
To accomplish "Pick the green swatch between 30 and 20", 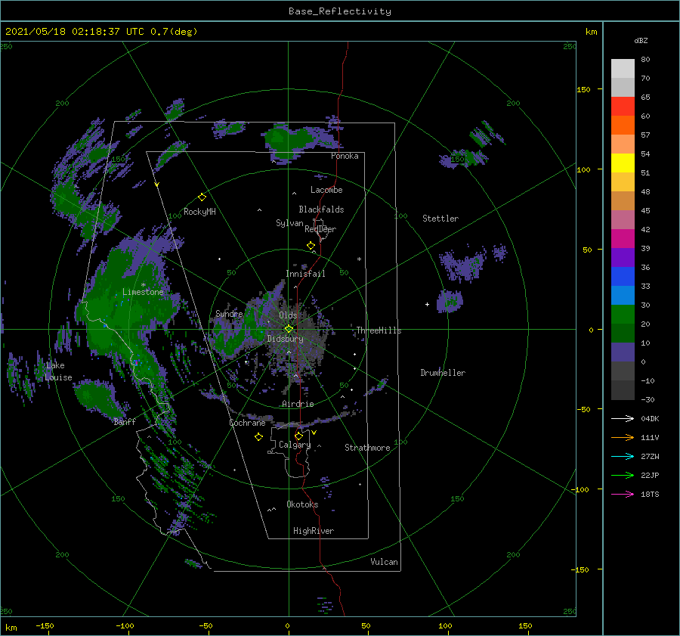I will click(x=623, y=315).
